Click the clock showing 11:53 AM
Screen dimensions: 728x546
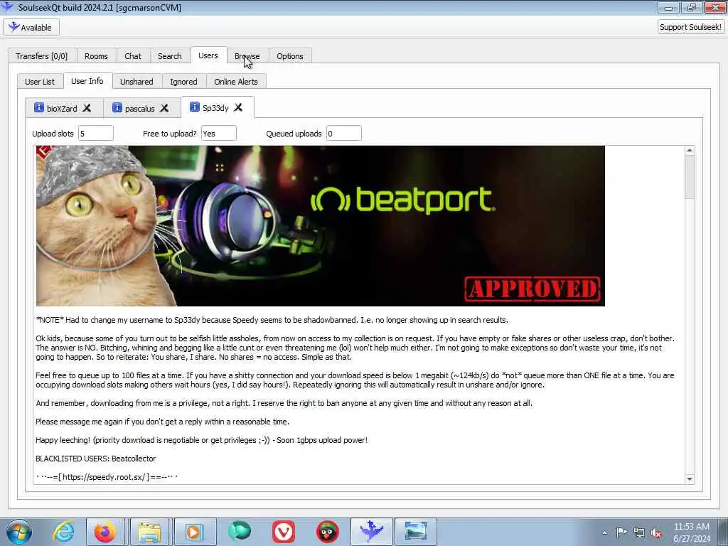(691, 527)
